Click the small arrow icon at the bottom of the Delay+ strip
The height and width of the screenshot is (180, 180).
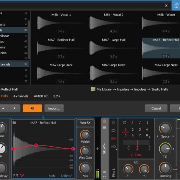105,177
